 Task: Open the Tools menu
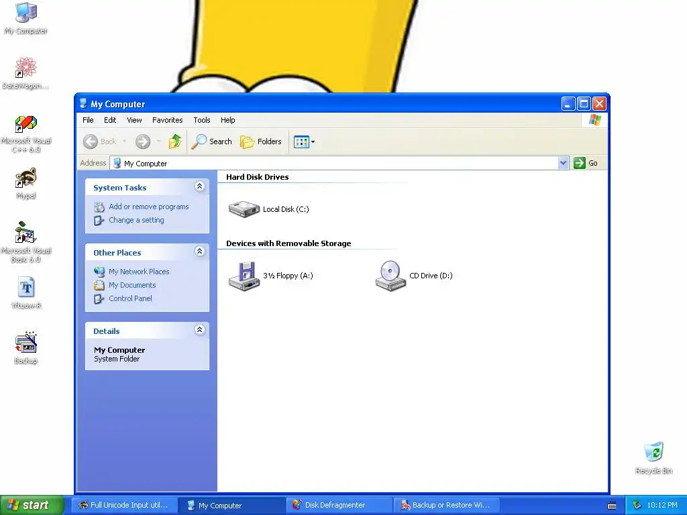[x=202, y=120]
